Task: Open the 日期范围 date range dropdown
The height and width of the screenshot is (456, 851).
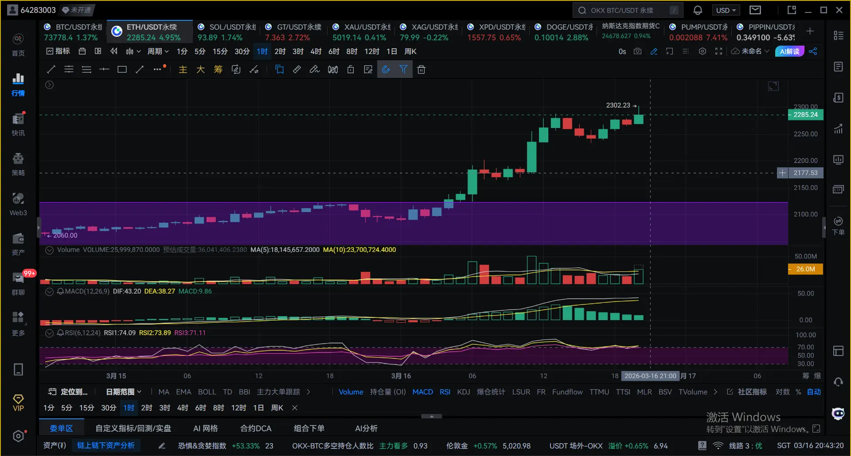Action: (x=124, y=392)
